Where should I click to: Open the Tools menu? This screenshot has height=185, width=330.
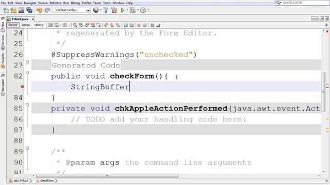tap(107, 3)
